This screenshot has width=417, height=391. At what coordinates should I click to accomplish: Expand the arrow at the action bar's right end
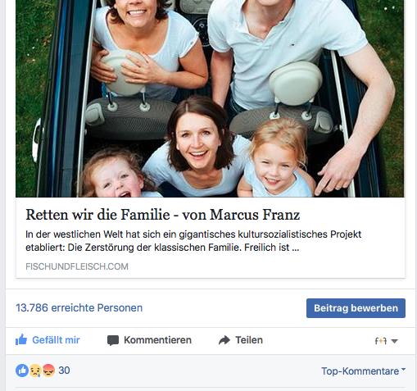coord(394,341)
